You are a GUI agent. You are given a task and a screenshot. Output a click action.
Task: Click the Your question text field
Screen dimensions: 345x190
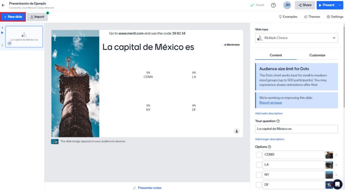click(296, 129)
